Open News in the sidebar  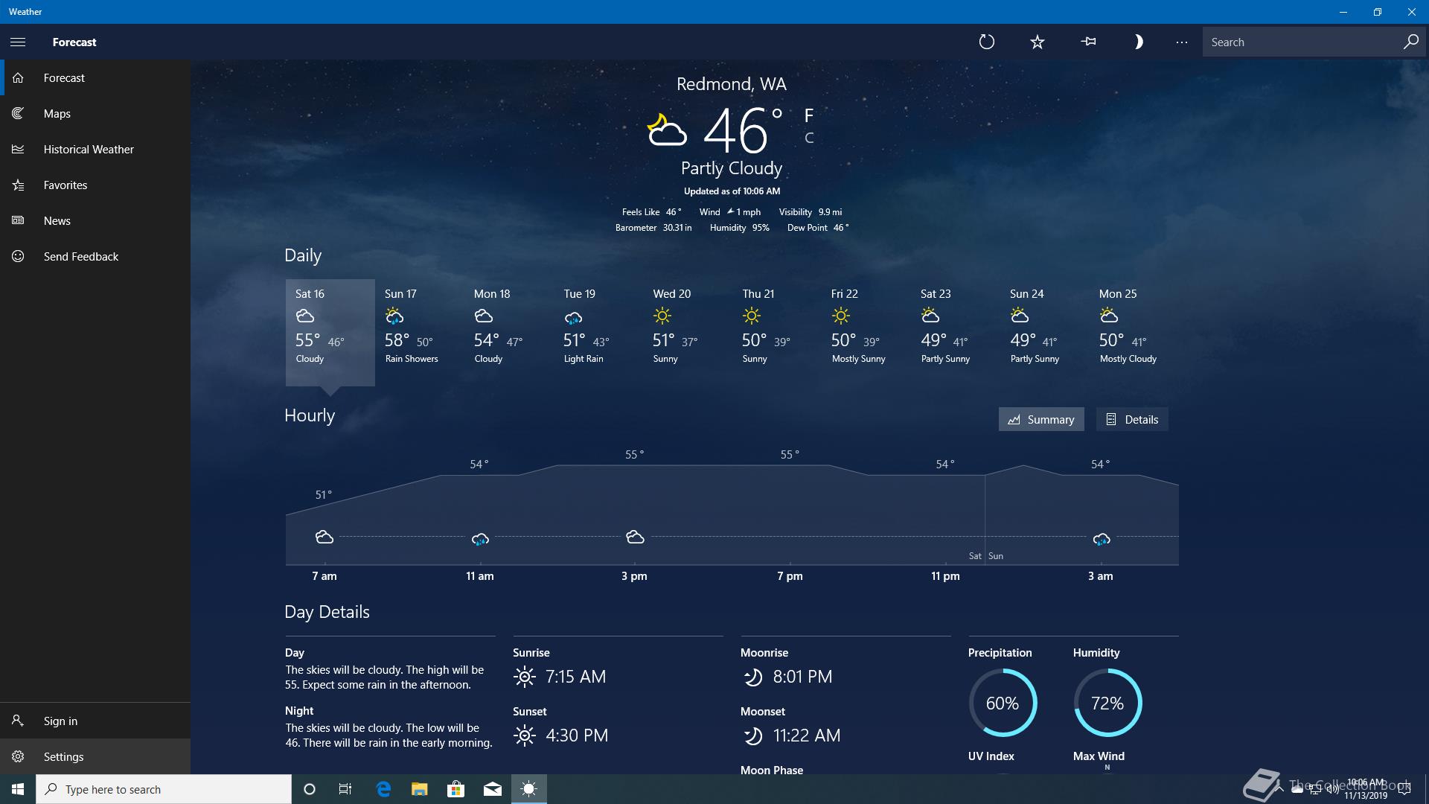(x=95, y=220)
